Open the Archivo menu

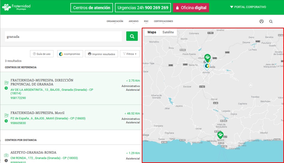pos(134,21)
